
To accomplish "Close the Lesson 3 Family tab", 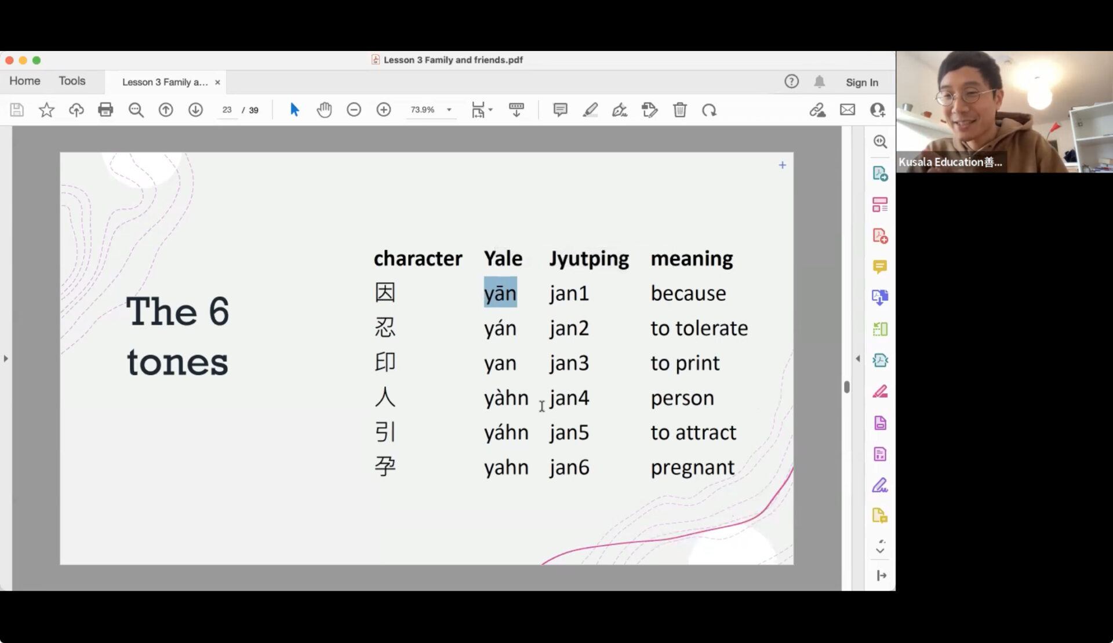I will pyautogui.click(x=217, y=82).
